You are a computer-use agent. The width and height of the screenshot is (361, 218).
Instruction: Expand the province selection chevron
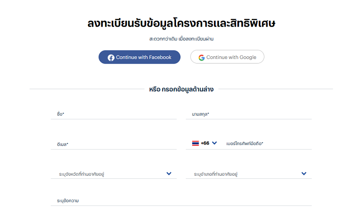pos(169,174)
